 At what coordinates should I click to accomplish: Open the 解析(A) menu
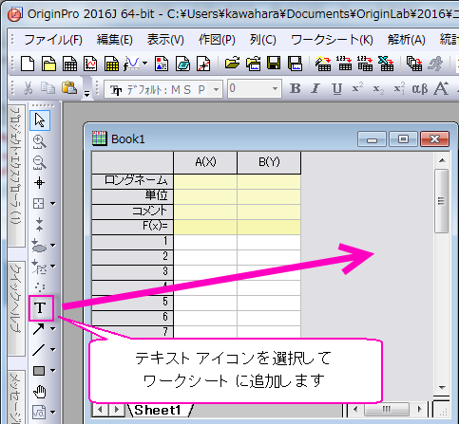click(407, 40)
